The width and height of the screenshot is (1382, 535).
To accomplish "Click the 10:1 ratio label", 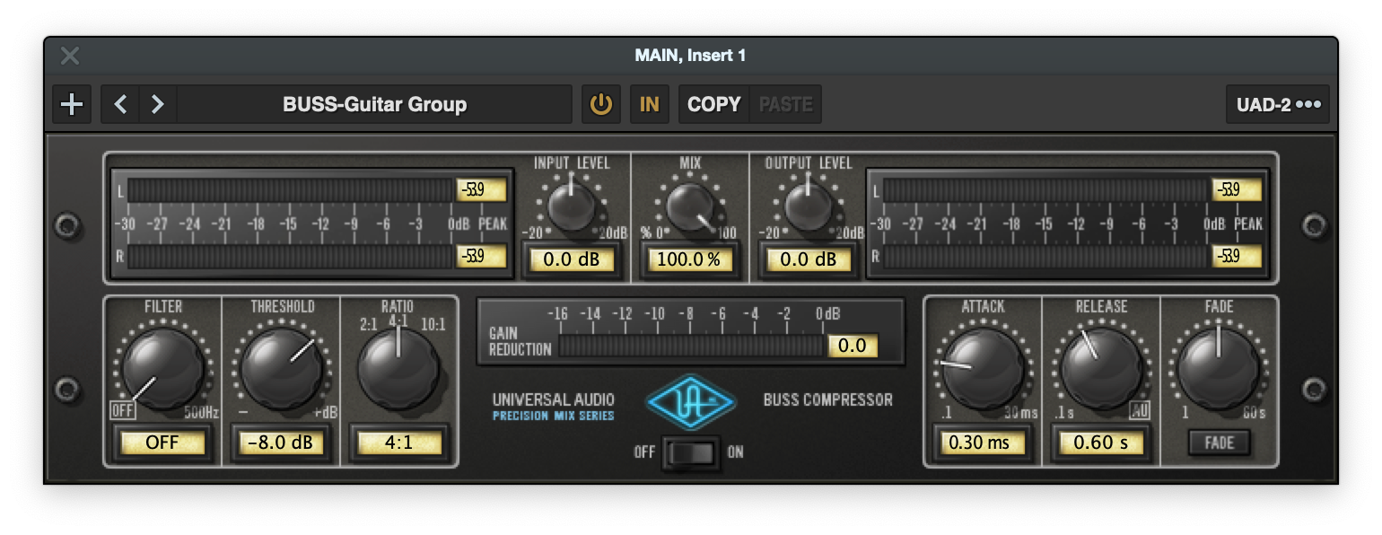I will pyautogui.click(x=433, y=324).
